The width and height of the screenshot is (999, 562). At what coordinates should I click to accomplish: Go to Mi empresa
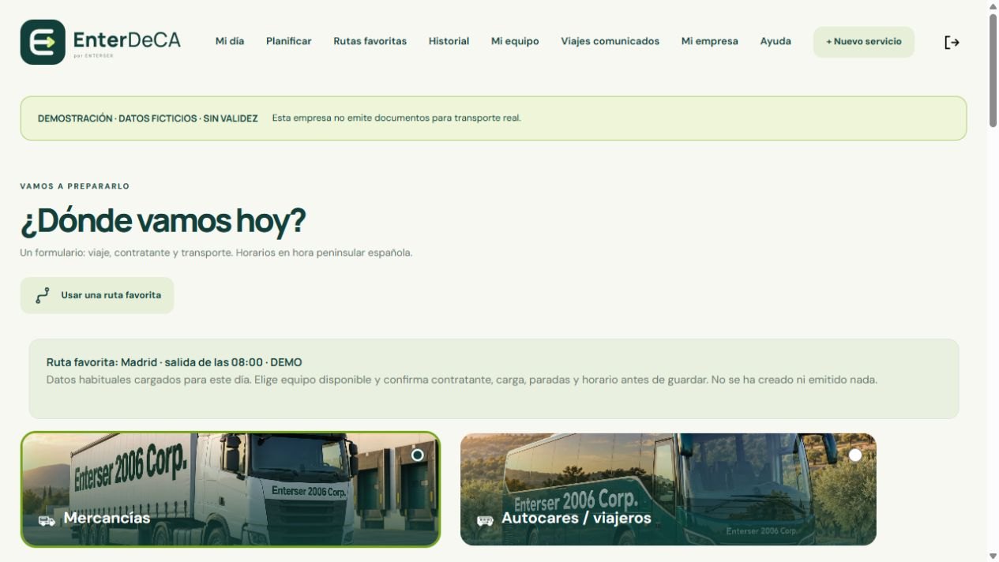[710, 41]
